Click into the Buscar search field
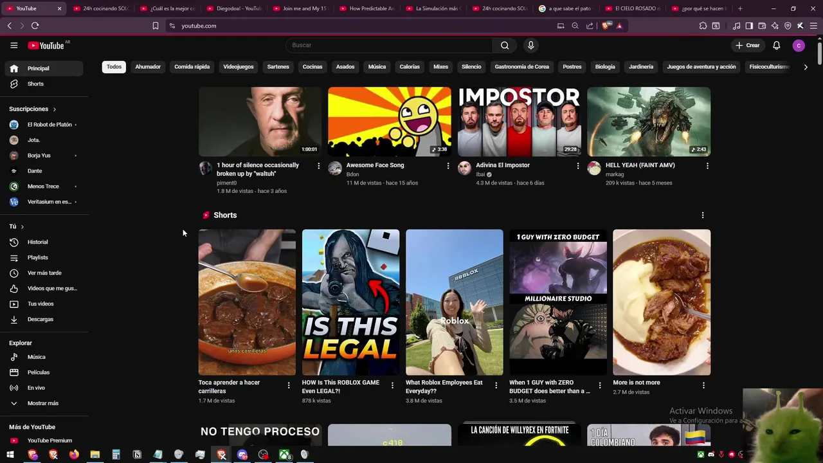The height and width of the screenshot is (463, 823). 389,45
